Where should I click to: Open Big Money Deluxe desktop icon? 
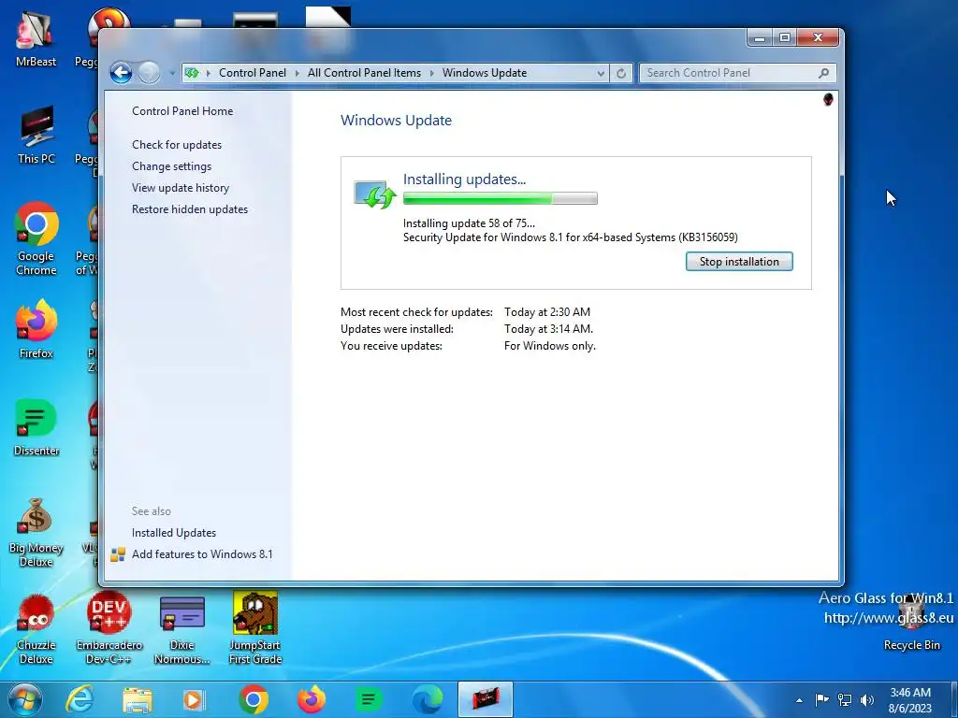coord(36,531)
